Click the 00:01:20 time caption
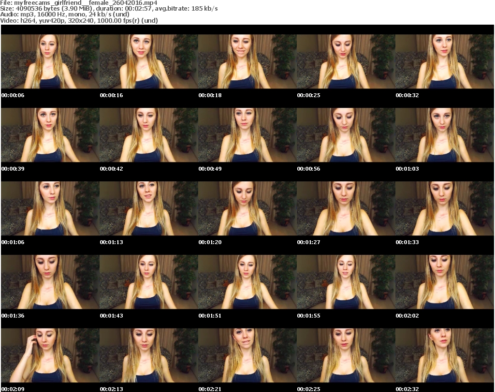Viewport: 495px width, 392px height. point(210,242)
